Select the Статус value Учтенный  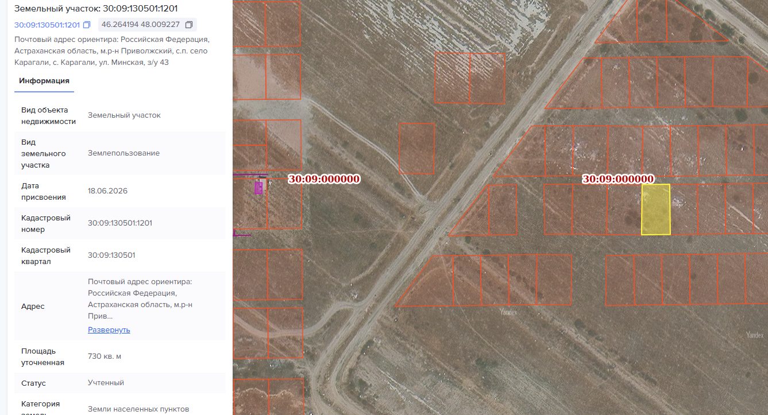pos(106,383)
